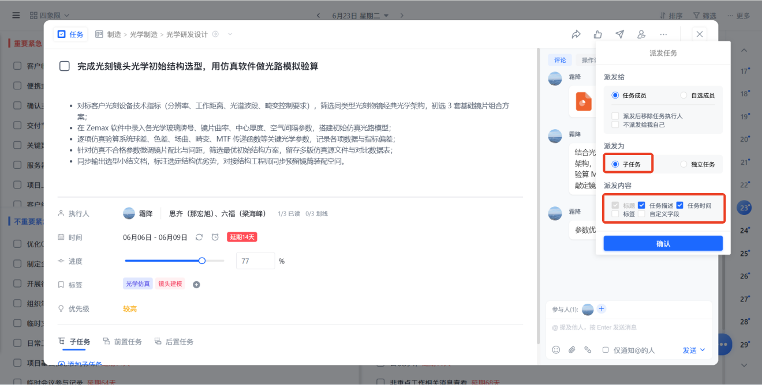Image resolution: width=762 pixels, height=385 pixels.
Task: Open the hamburger menu in background window
Action: pyautogui.click(x=16, y=15)
